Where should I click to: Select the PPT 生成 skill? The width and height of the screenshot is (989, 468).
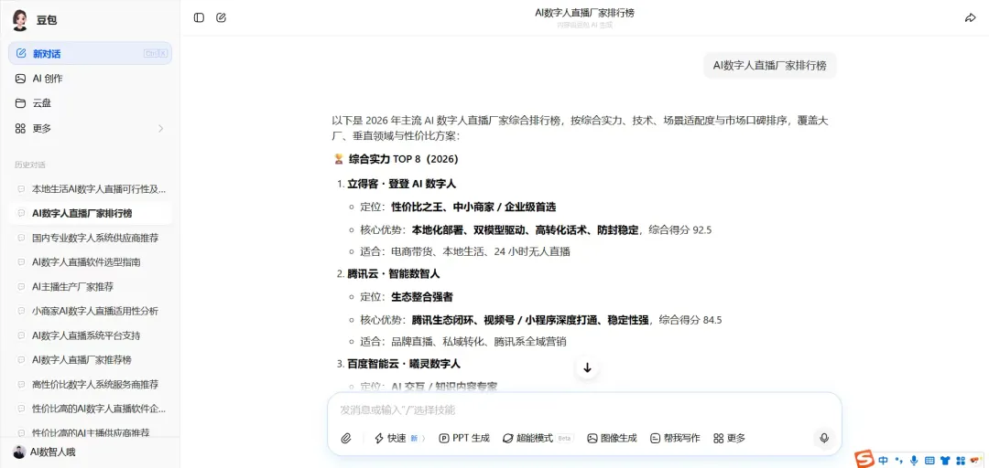[464, 439]
